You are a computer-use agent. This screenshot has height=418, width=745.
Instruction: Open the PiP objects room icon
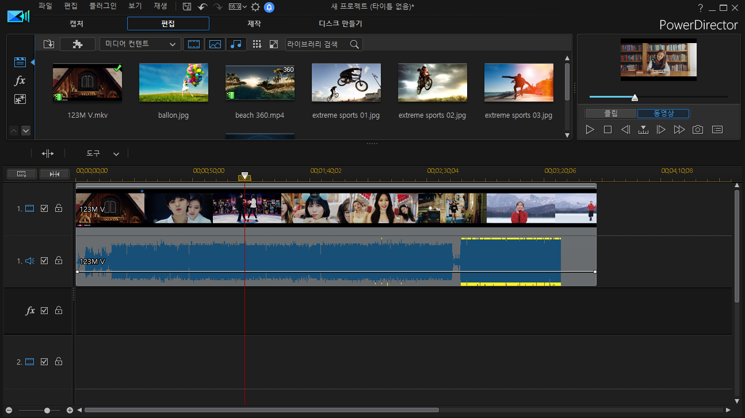click(x=20, y=99)
